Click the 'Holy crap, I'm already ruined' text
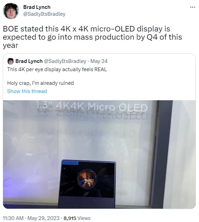 40,83
